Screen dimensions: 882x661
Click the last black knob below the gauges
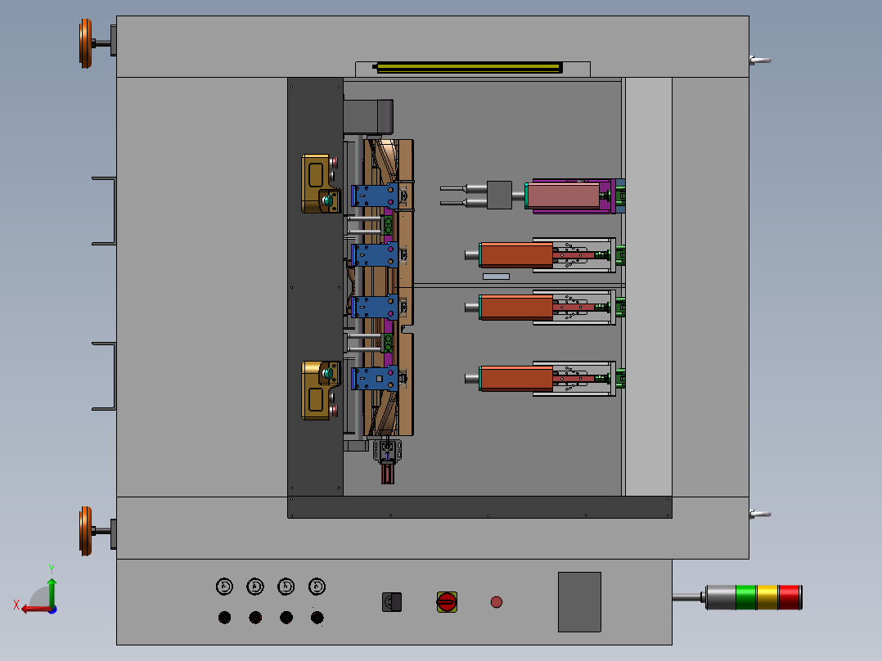pyautogui.click(x=317, y=618)
